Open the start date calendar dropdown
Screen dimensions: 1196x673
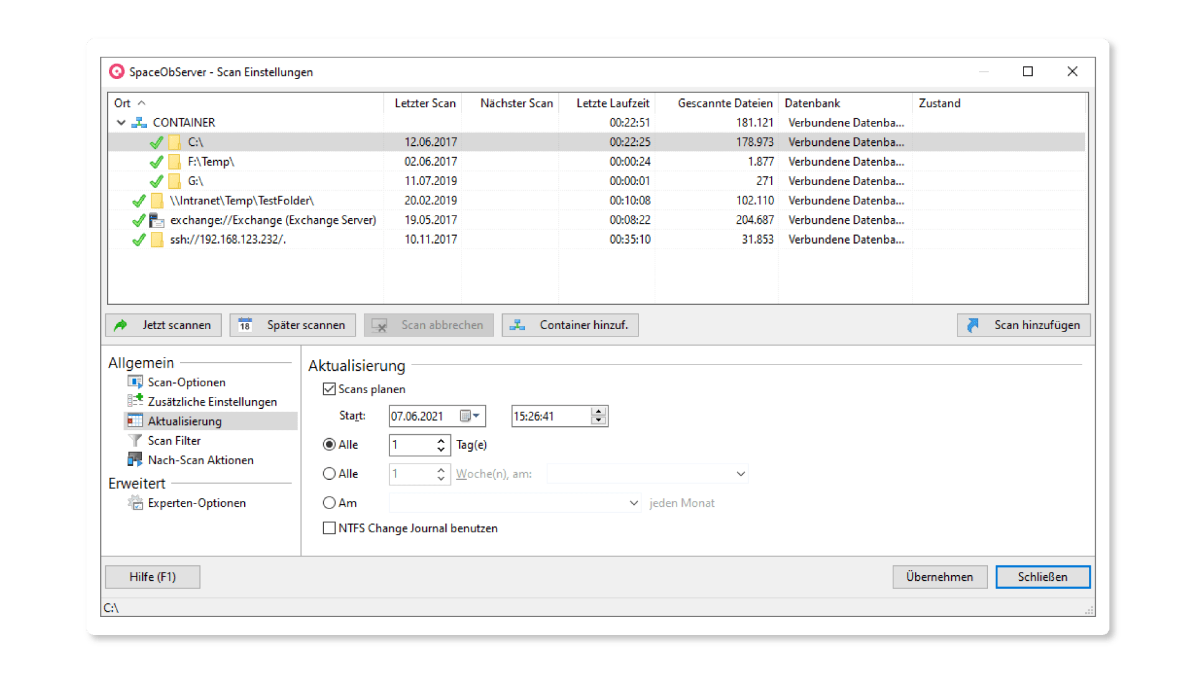[x=470, y=416]
